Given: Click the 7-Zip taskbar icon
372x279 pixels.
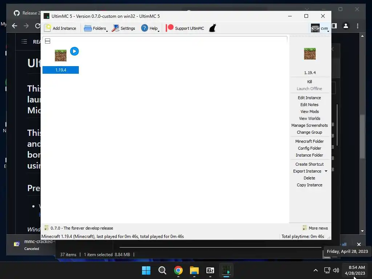Looking at the screenshot, I should 210,270.
